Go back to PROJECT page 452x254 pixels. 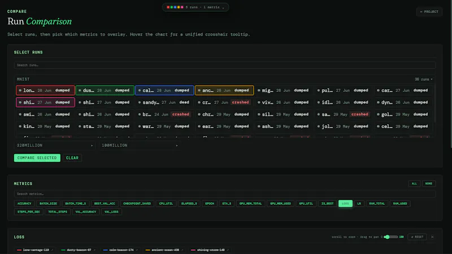pyautogui.click(x=429, y=12)
